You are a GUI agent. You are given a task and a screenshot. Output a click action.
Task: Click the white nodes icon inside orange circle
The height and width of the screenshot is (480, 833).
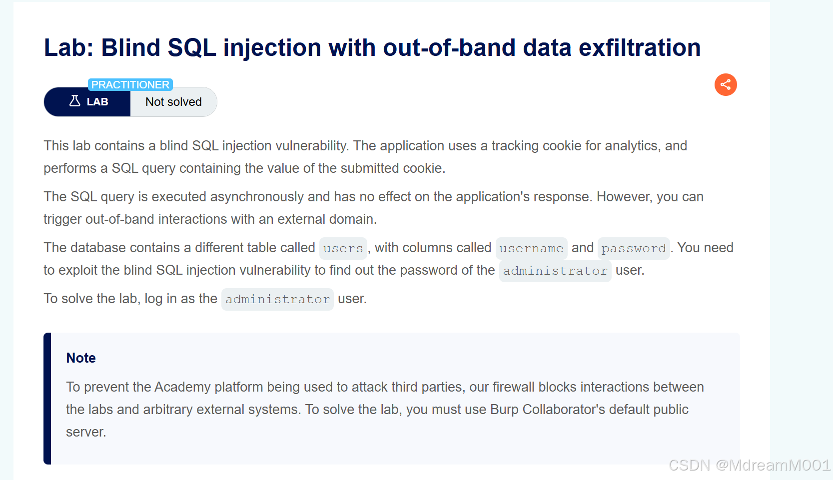click(725, 84)
